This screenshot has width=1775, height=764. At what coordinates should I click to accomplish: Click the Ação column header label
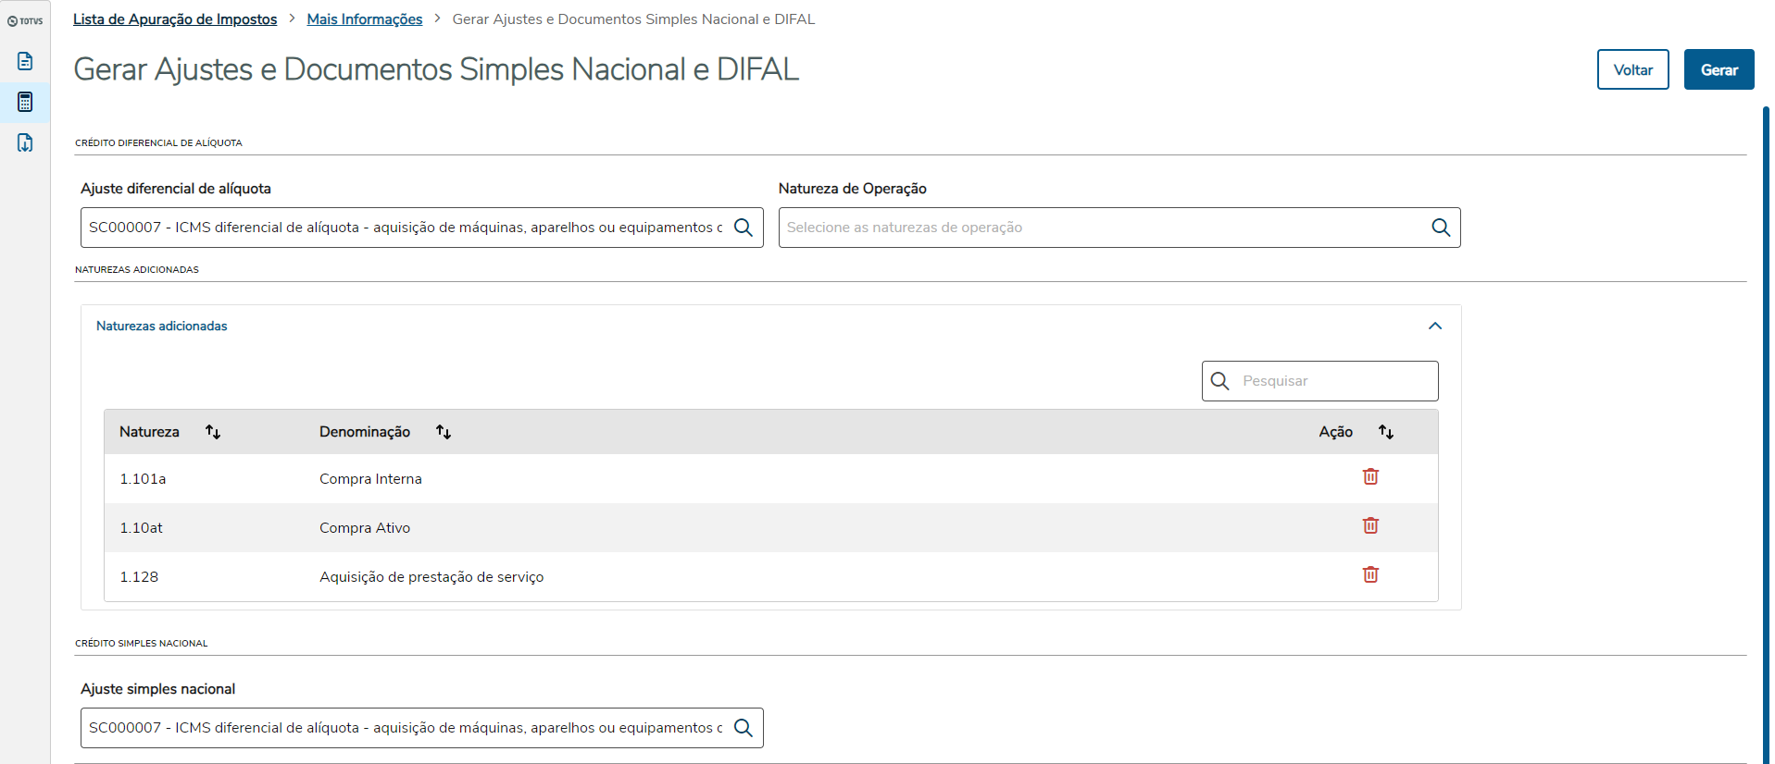click(1336, 432)
